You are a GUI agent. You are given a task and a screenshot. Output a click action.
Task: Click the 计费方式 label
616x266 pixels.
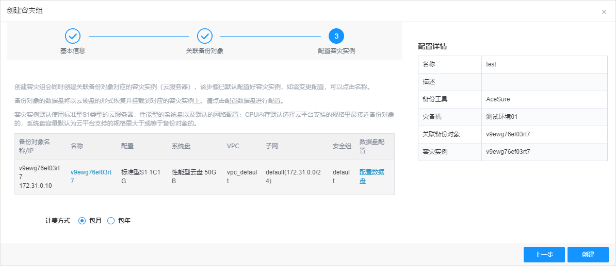[x=58, y=221]
